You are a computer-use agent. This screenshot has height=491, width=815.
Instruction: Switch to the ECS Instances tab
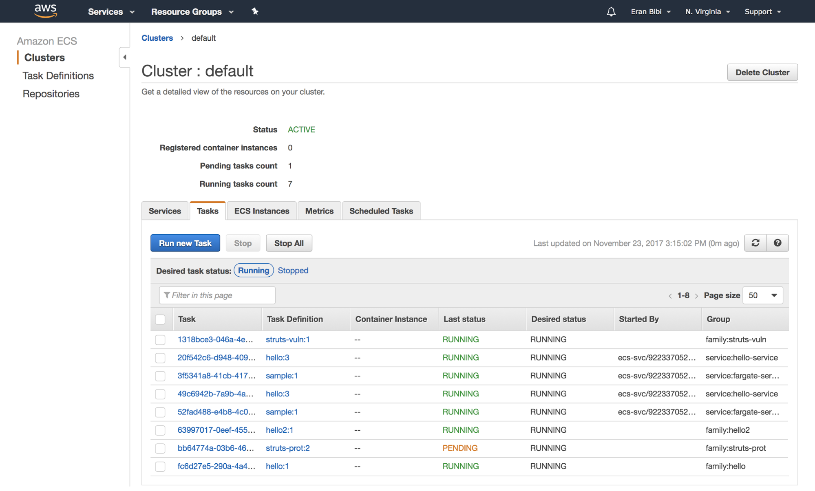tap(262, 211)
